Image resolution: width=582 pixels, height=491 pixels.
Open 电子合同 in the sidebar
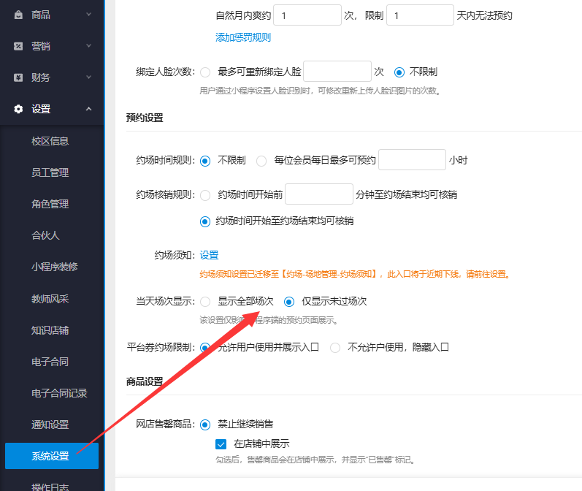pyautogui.click(x=50, y=362)
